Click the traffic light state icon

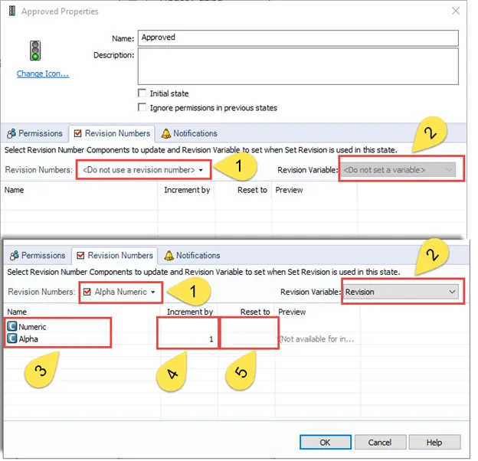[35, 51]
